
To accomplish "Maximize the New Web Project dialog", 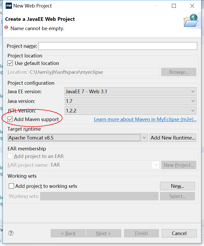I will tap(174, 6).
